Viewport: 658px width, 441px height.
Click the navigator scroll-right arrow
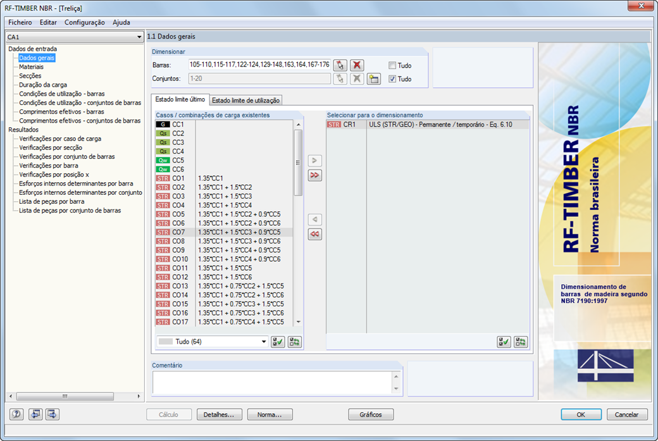coord(139,396)
